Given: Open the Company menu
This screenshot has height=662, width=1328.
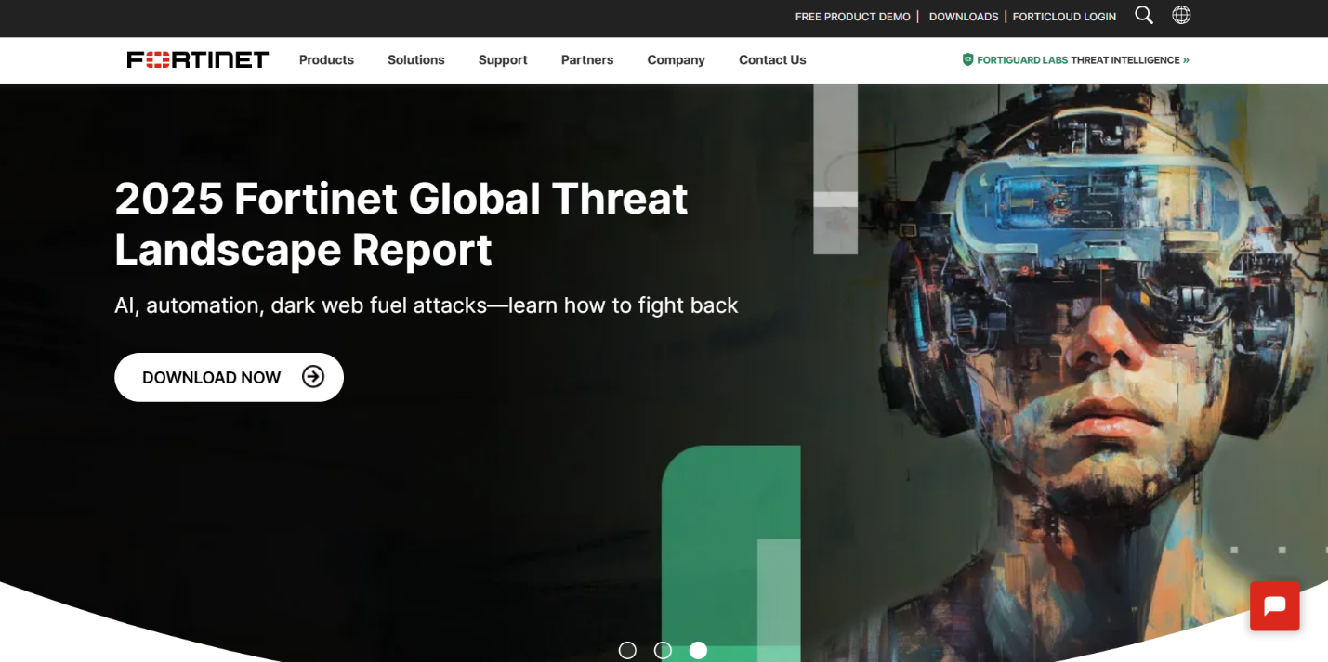Looking at the screenshot, I should (x=677, y=60).
